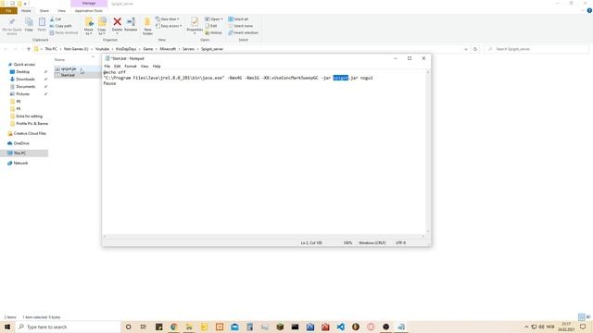Select Desktop in navigation pane
The height and width of the screenshot is (333, 593).
(22, 72)
